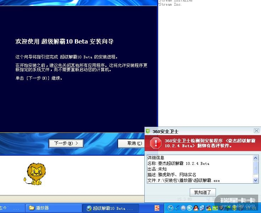261x213 pixels.
Task: Click the Maxthon m tray icon
Action: [x=183, y=208]
